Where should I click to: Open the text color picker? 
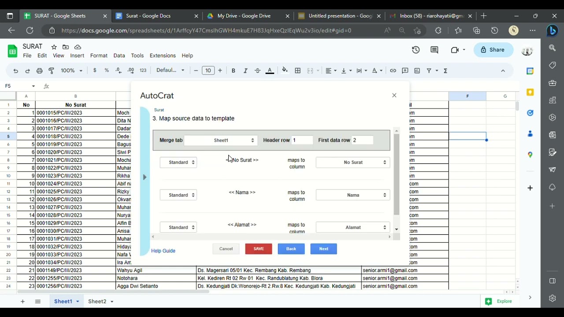click(270, 70)
